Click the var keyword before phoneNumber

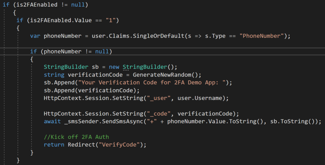tap(35, 36)
